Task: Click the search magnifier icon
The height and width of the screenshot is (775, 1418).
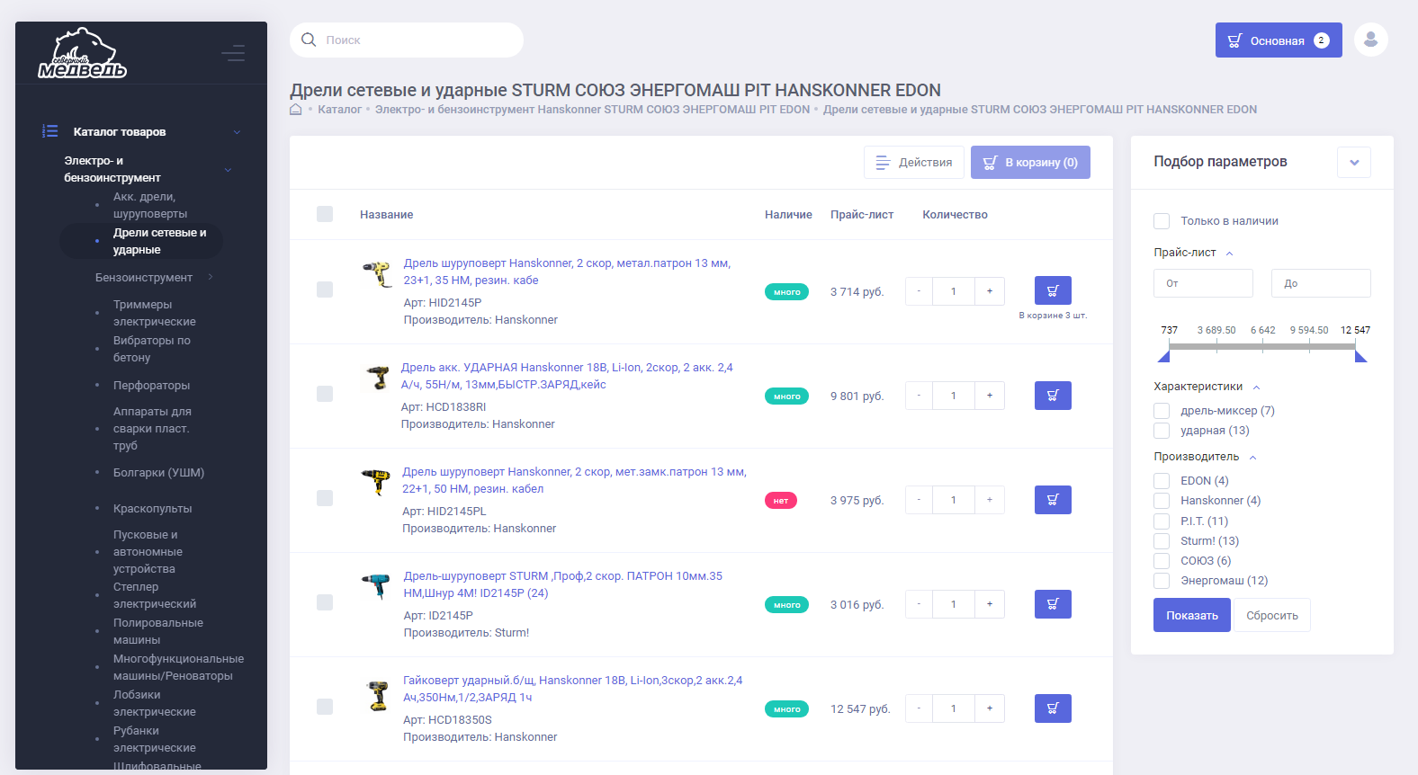Action: click(x=309, y=40)
